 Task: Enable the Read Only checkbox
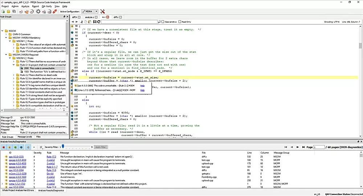180,22
